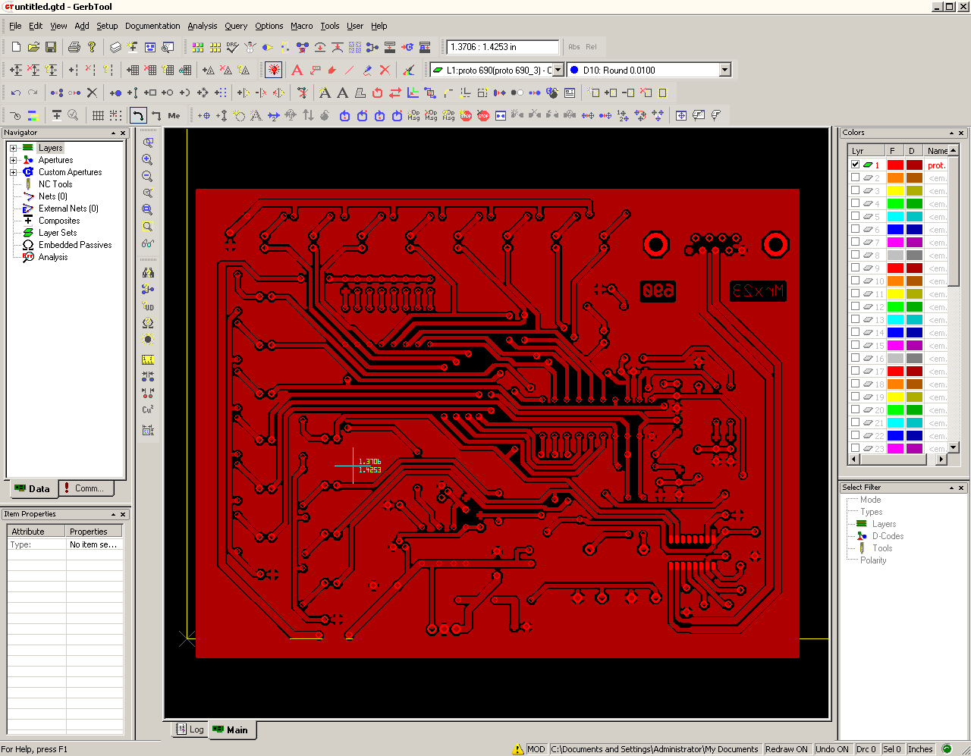Viewport: 971px width, 756px height.
Task: Click the binoculars find icon
Action: point(148,272)
